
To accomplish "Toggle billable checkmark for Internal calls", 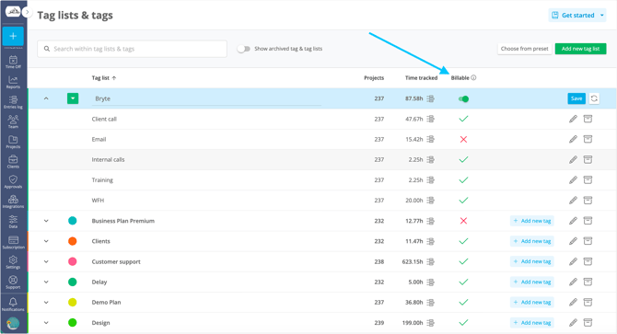I will (463, 159).
